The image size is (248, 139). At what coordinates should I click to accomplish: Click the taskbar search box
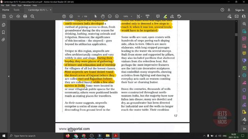35,136
